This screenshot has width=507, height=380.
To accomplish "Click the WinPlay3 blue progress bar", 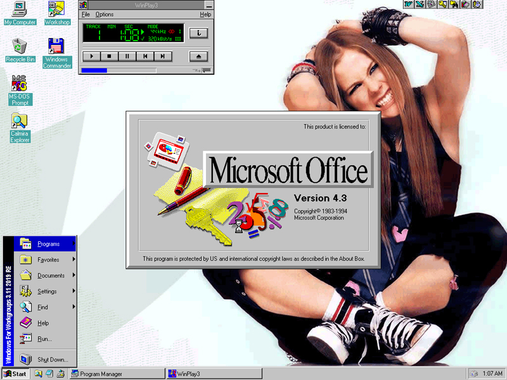I will (x=94, y=70).
